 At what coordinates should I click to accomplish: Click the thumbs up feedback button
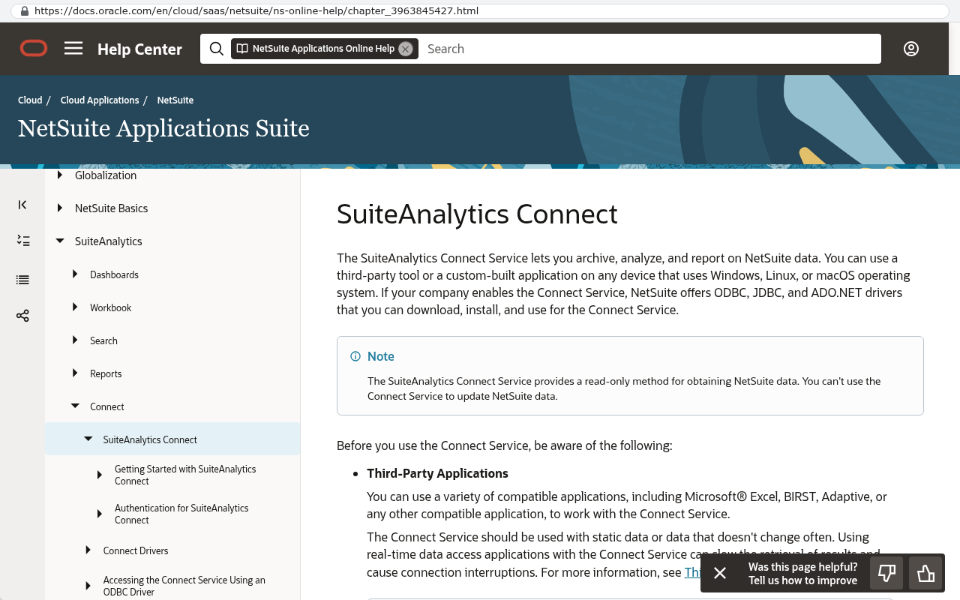pyautogui.click(x=926, y=574)
